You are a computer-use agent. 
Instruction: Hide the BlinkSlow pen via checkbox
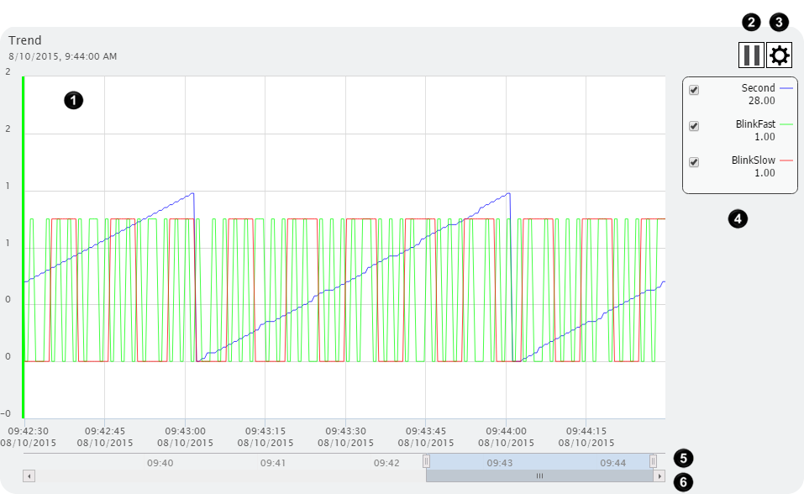[694, 162]
